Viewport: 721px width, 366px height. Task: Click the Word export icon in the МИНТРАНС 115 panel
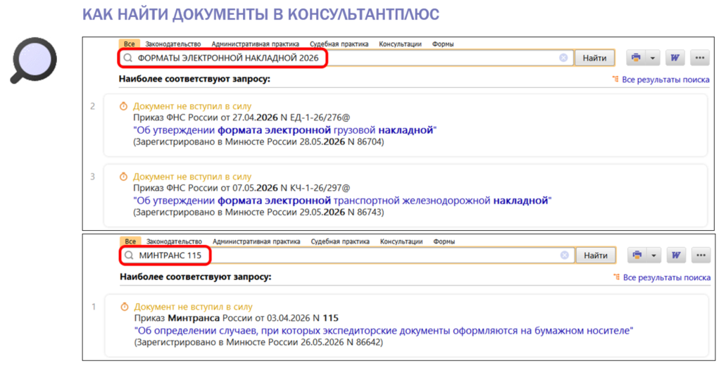(x=675, y=255)
